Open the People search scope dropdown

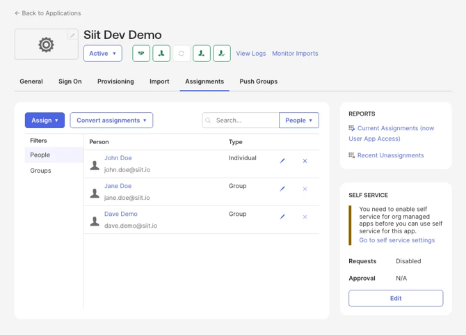pos(299,120)
